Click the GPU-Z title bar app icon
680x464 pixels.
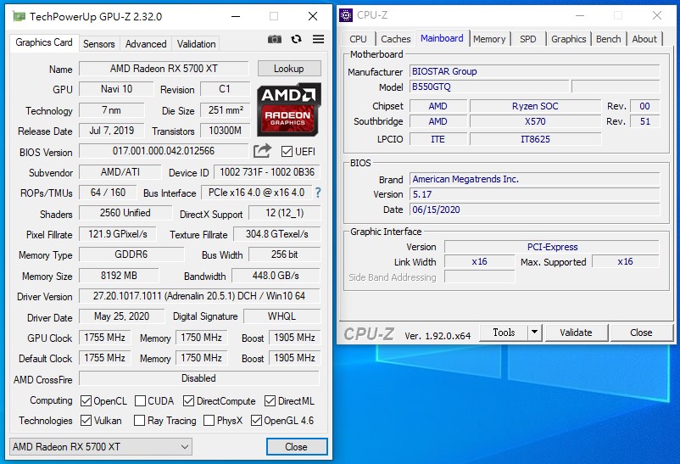click(20, 16)
